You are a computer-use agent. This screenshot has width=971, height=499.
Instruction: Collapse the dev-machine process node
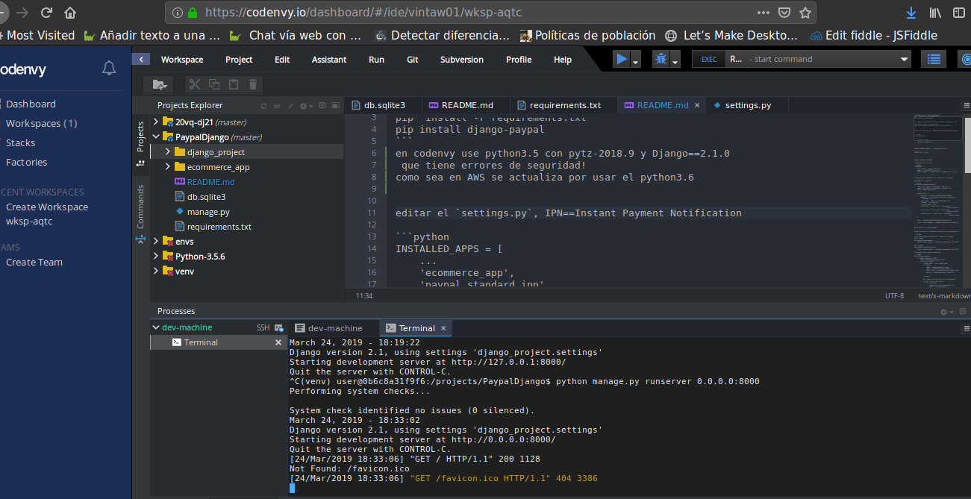[x=156, y=327]
